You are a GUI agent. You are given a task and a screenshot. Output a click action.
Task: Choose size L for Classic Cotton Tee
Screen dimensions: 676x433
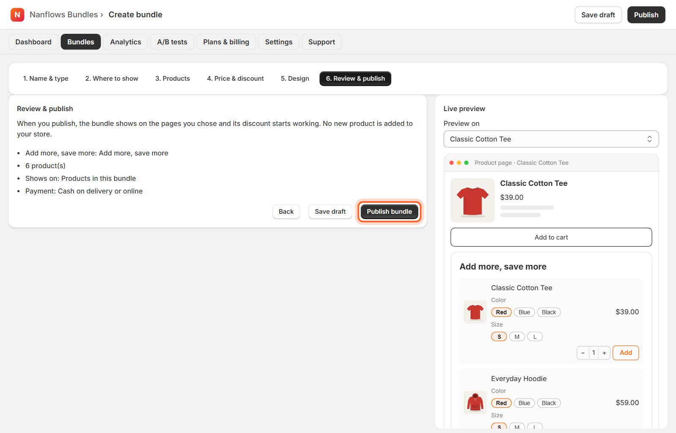[x=535, y=337]
